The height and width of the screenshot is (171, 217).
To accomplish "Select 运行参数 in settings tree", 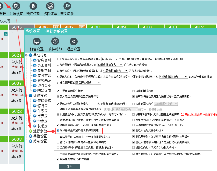I will (40, 131).
